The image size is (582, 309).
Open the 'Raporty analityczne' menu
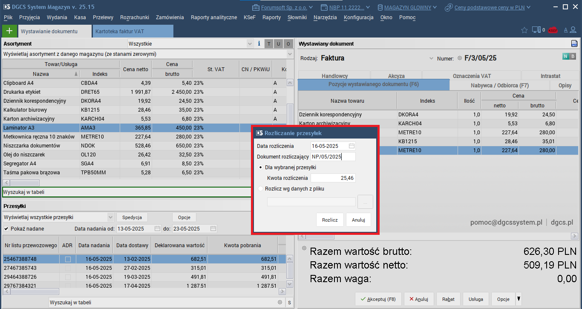pyautogui.click(x=214, y=17)
